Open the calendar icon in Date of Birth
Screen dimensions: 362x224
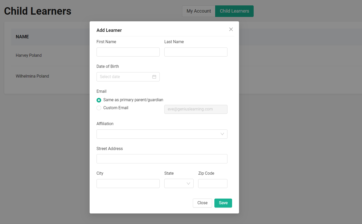(154, 77)
